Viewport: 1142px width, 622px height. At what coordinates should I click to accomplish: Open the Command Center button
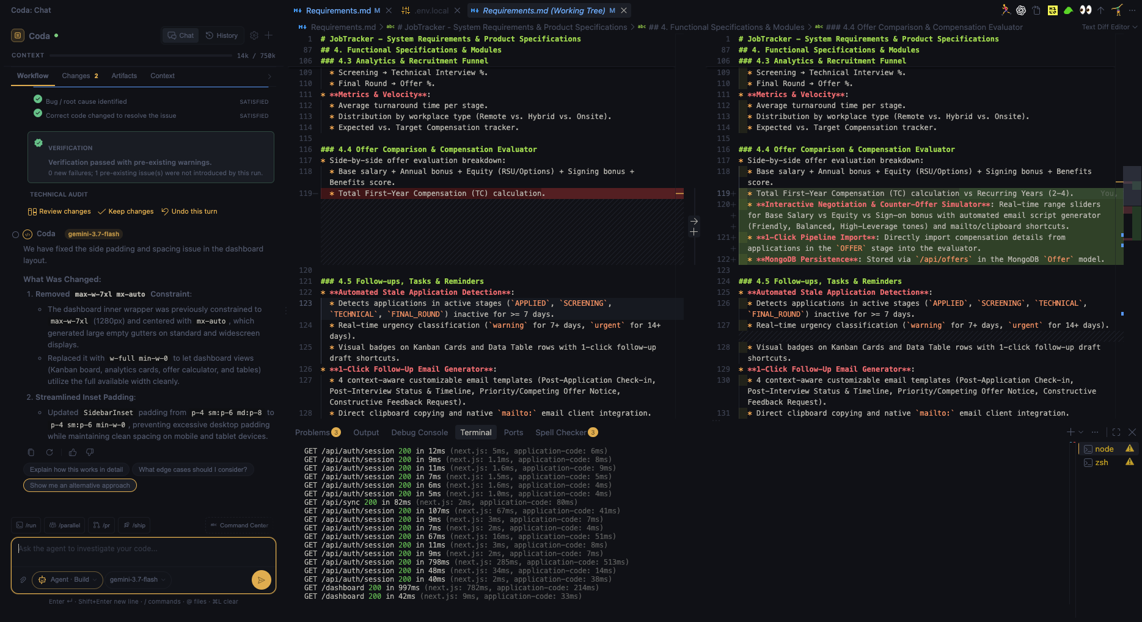(240, 525)
